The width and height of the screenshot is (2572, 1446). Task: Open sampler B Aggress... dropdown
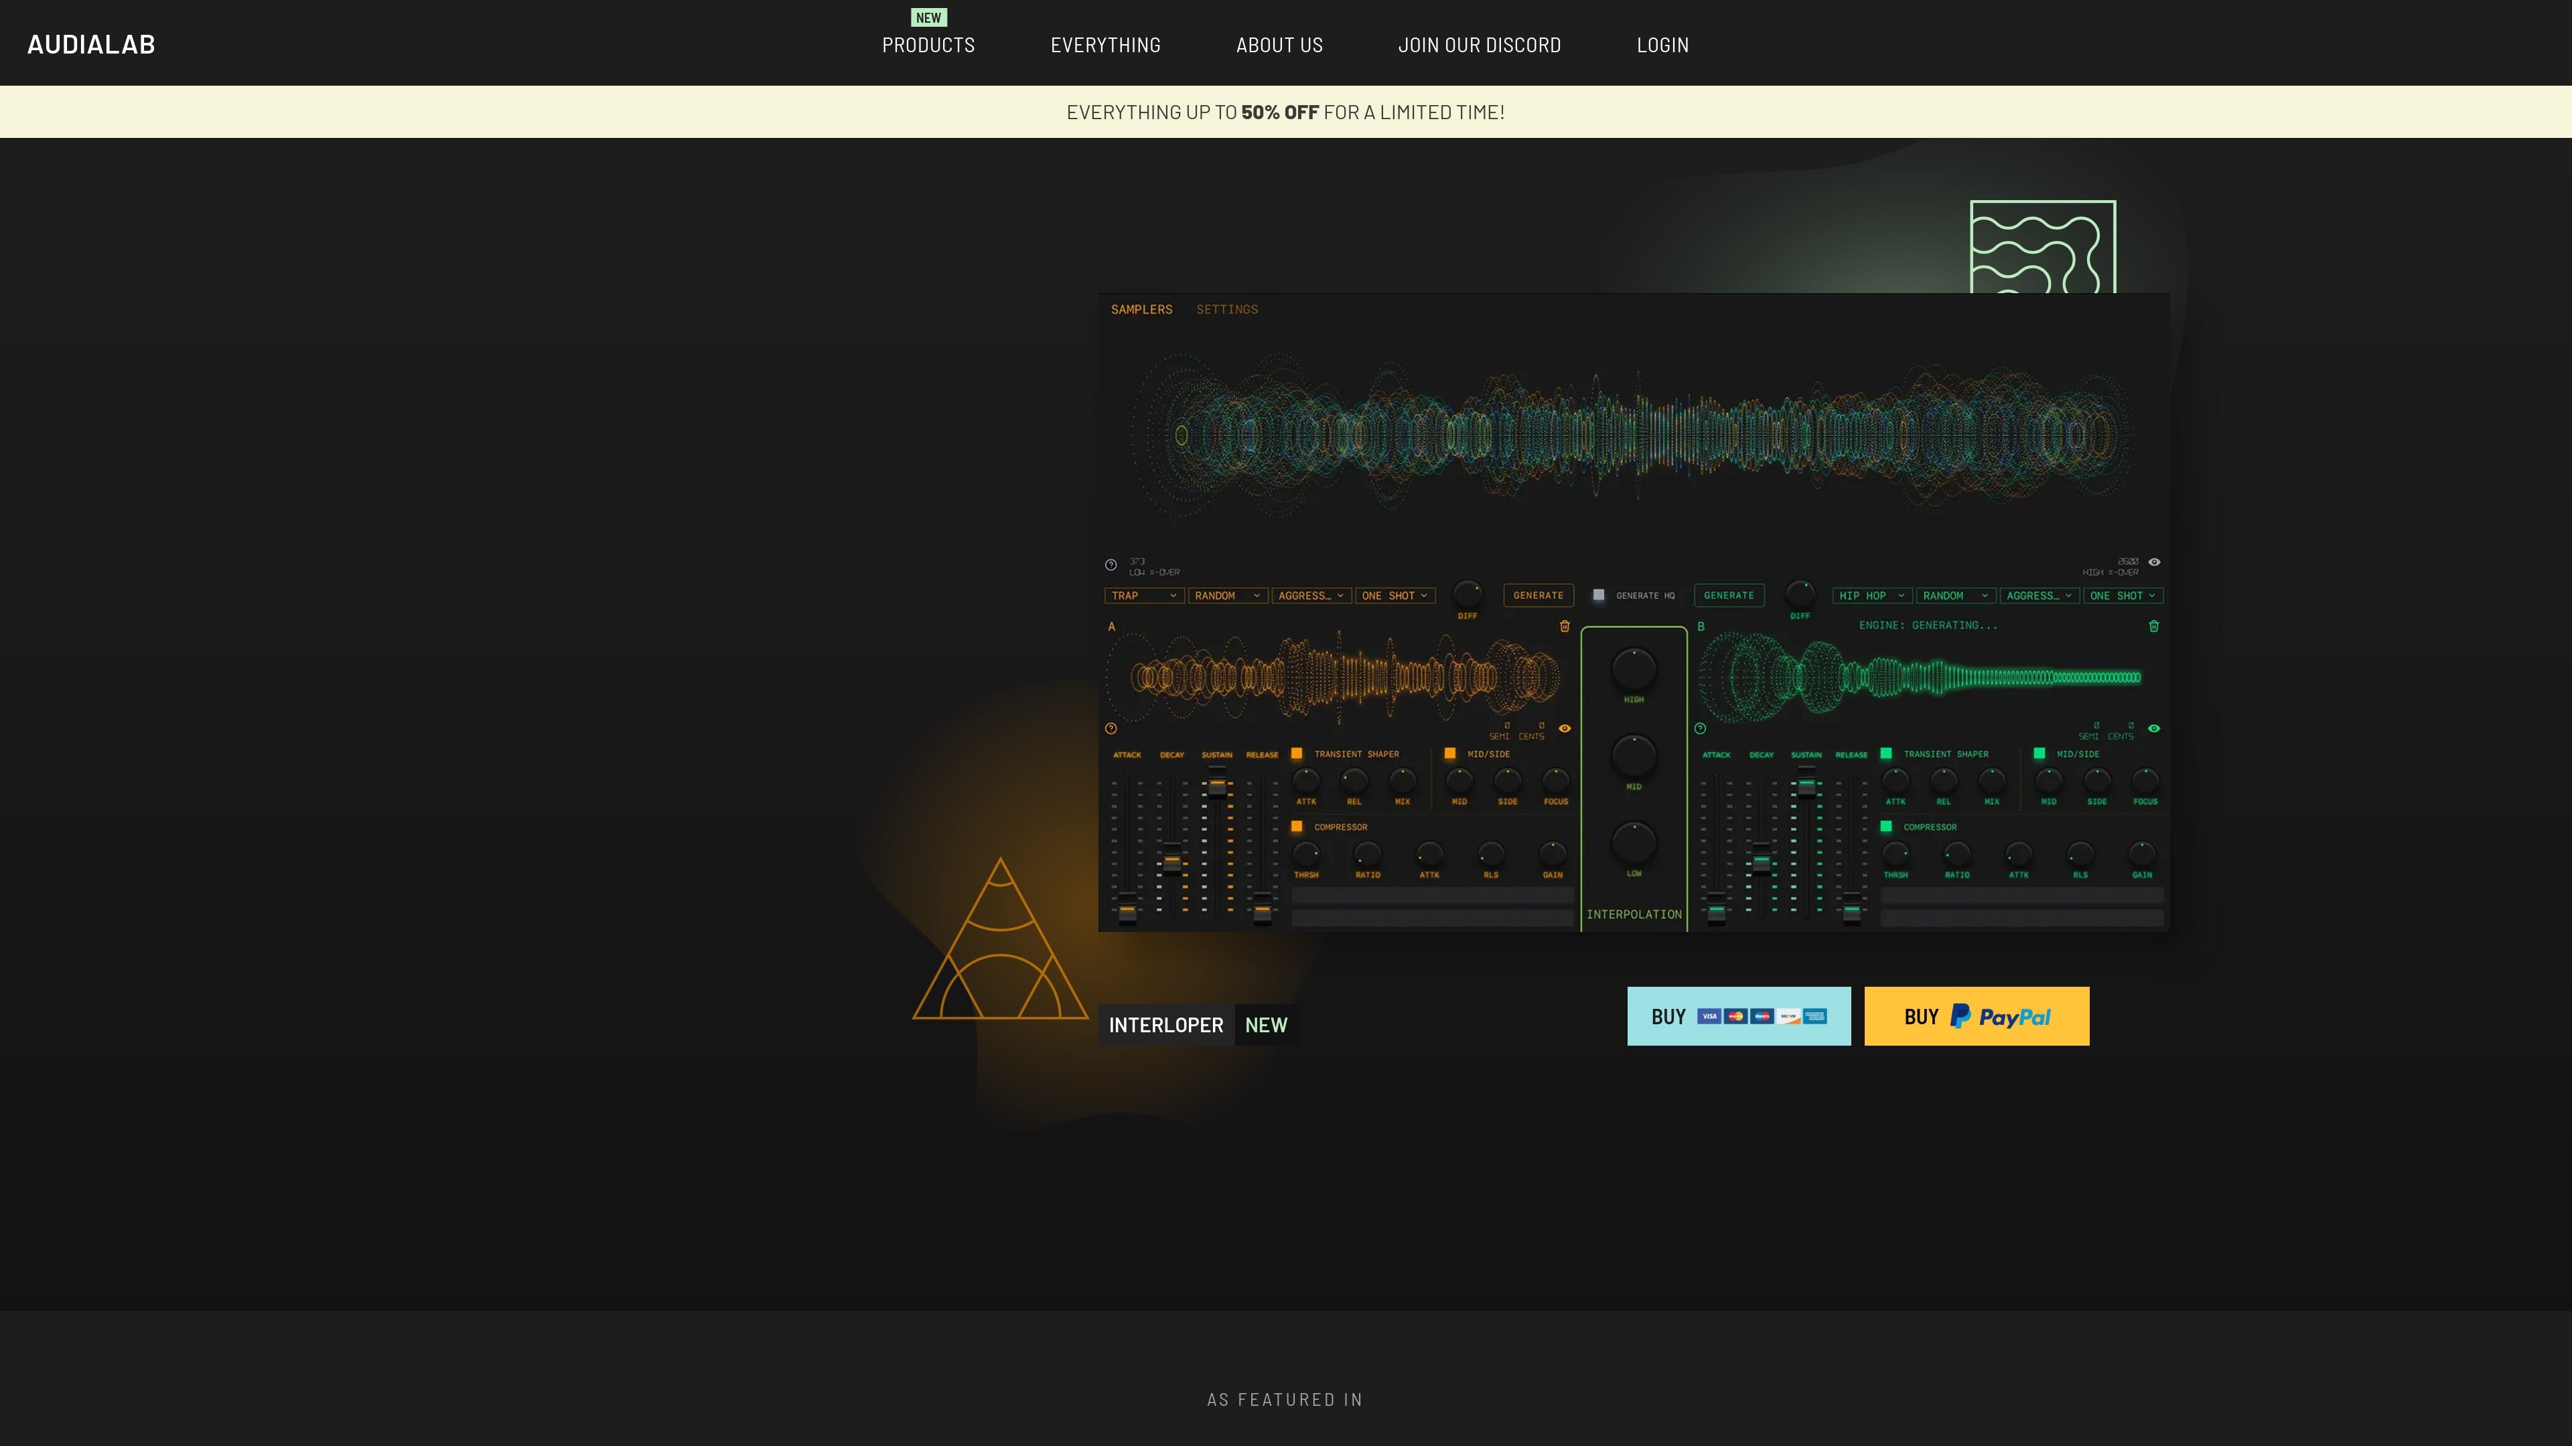2040,596
